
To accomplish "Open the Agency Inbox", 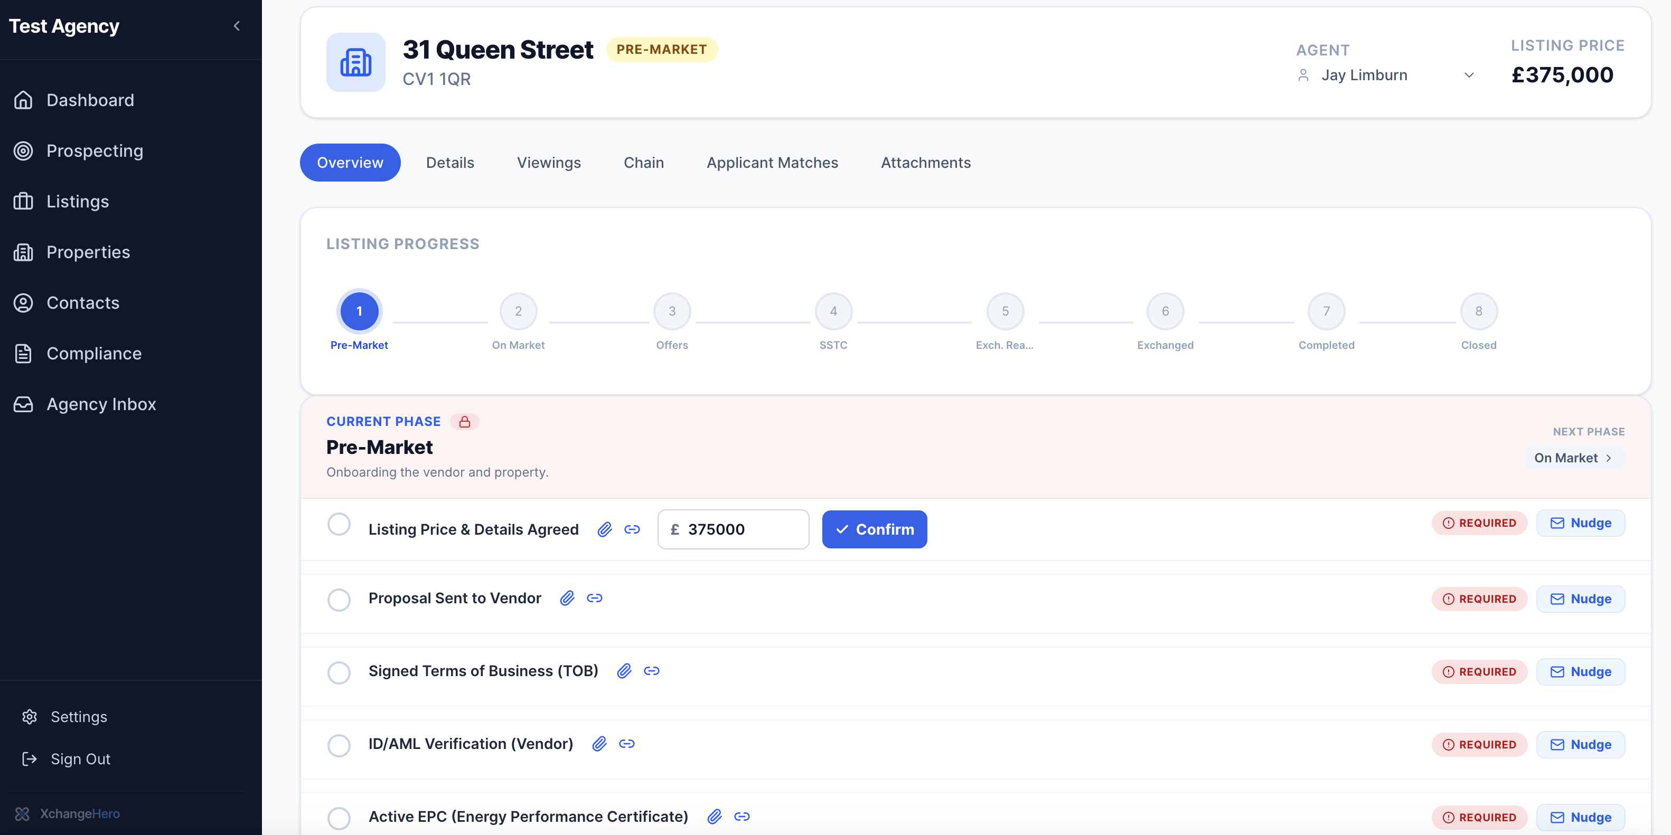I will (x=101, y=403).
